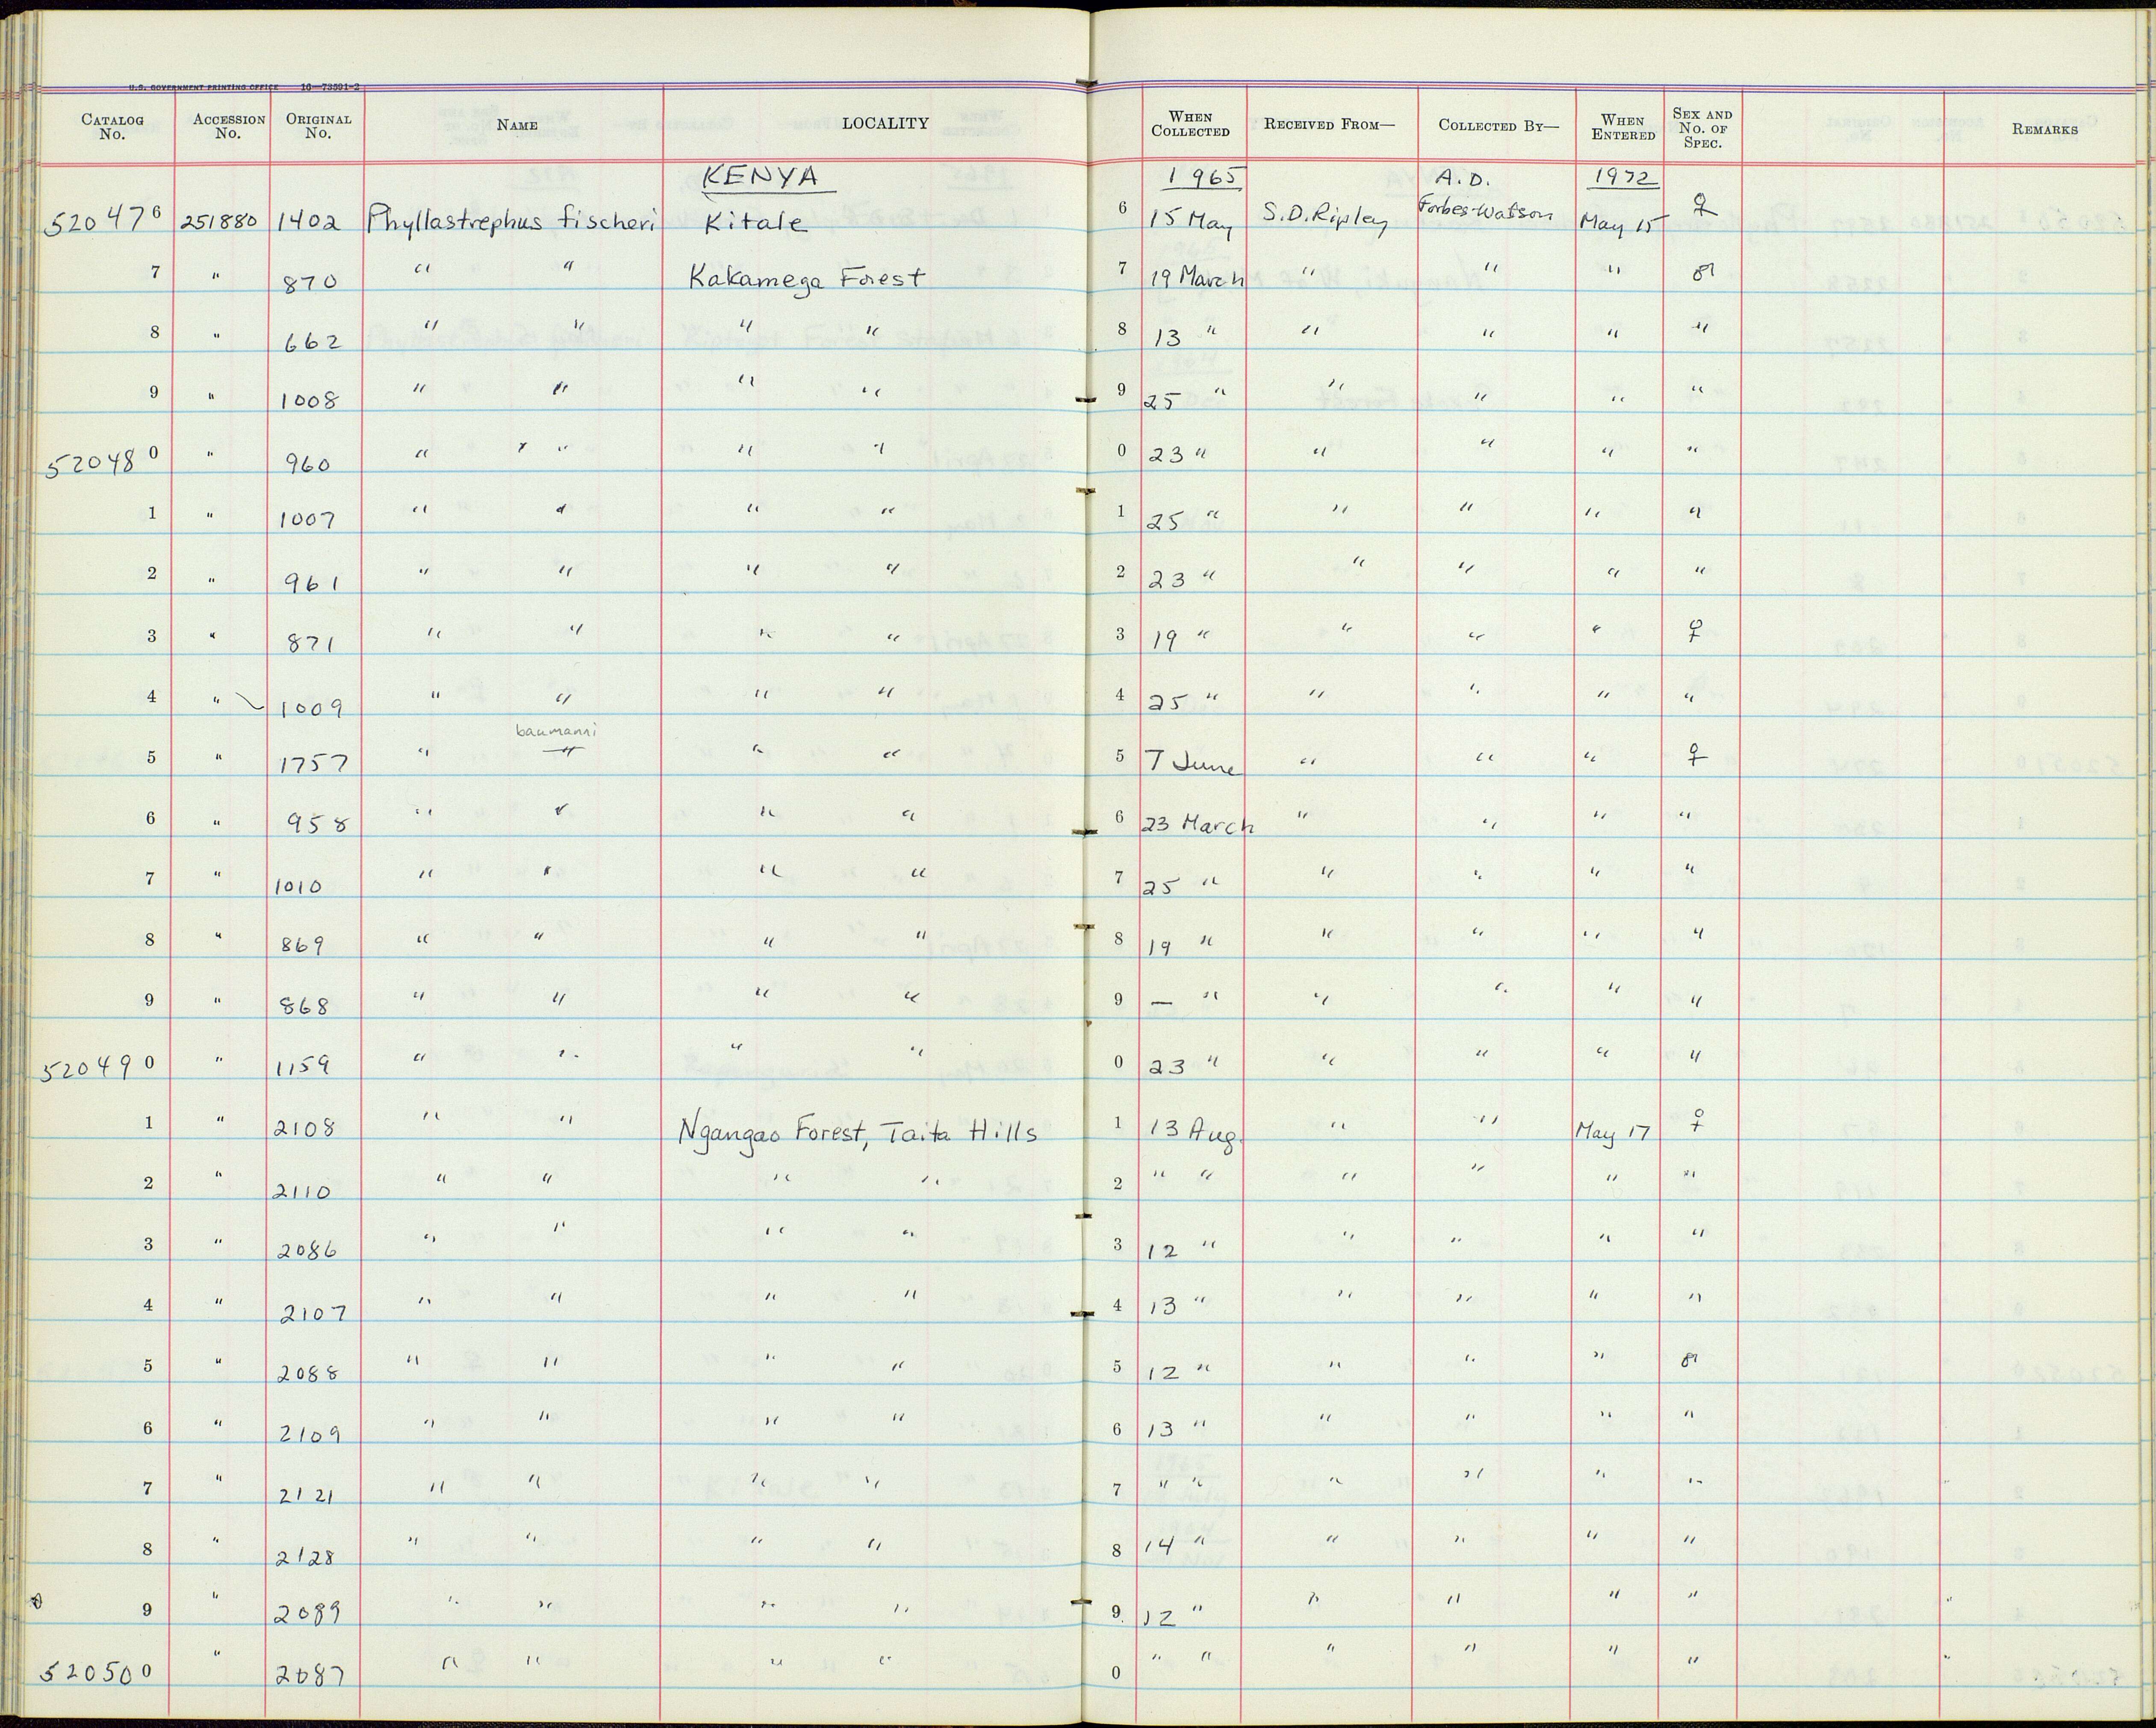Click original number '2088'
This screenshot has width=2156, height=1728.
(309, 1373)
